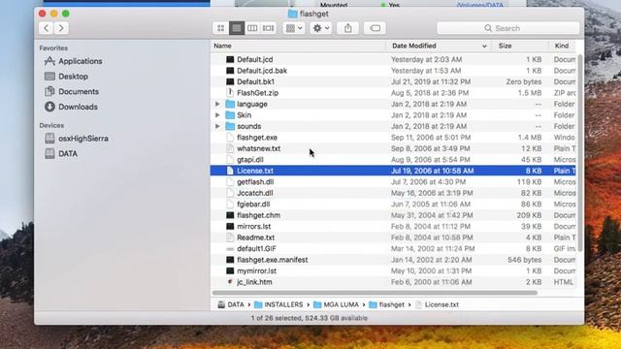Select the flashget.chm file icon

pos(230,215)
